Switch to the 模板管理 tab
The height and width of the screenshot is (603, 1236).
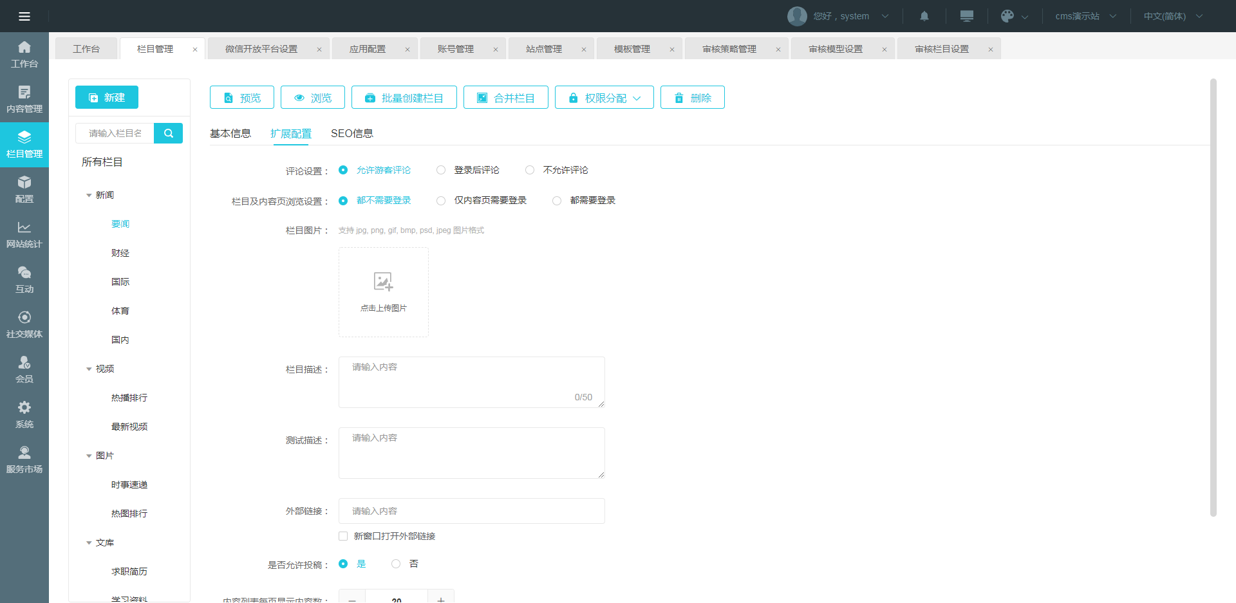pos(632,49)
